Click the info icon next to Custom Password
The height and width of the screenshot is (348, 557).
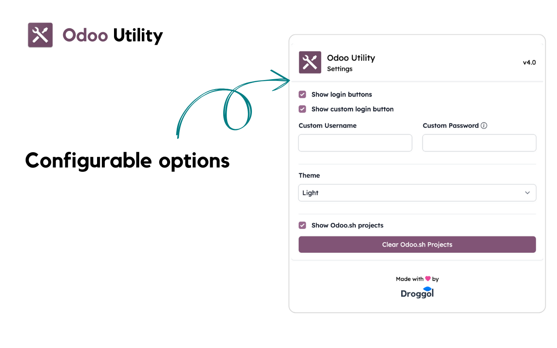[x=483, y=125]
